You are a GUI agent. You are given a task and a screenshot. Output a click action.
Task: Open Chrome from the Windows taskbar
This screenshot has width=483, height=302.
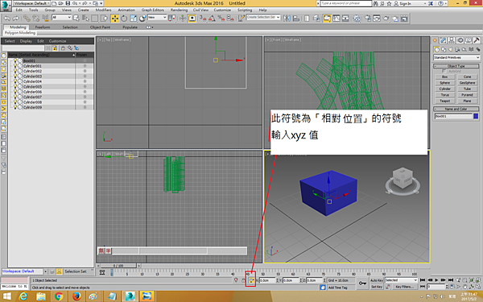(59, 296)
